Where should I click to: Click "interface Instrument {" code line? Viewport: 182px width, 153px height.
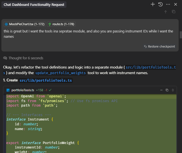click(x=30, y=119)
